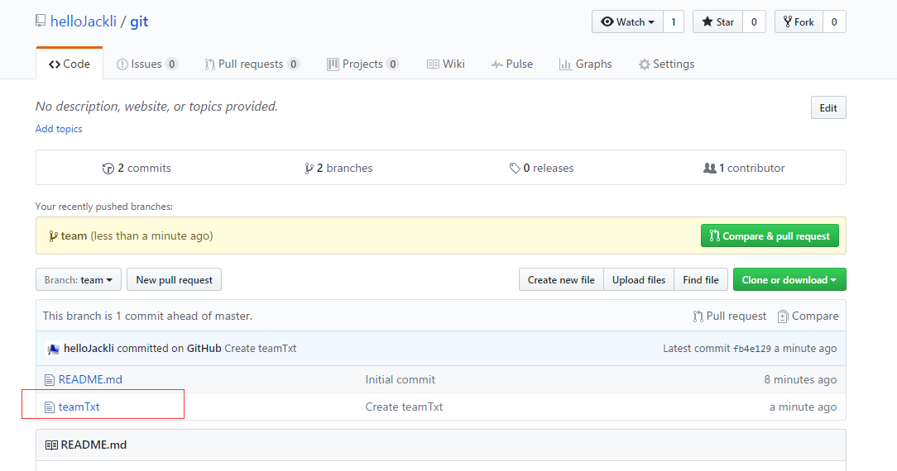Expand the Branch: team dropdown

(79, 280)
